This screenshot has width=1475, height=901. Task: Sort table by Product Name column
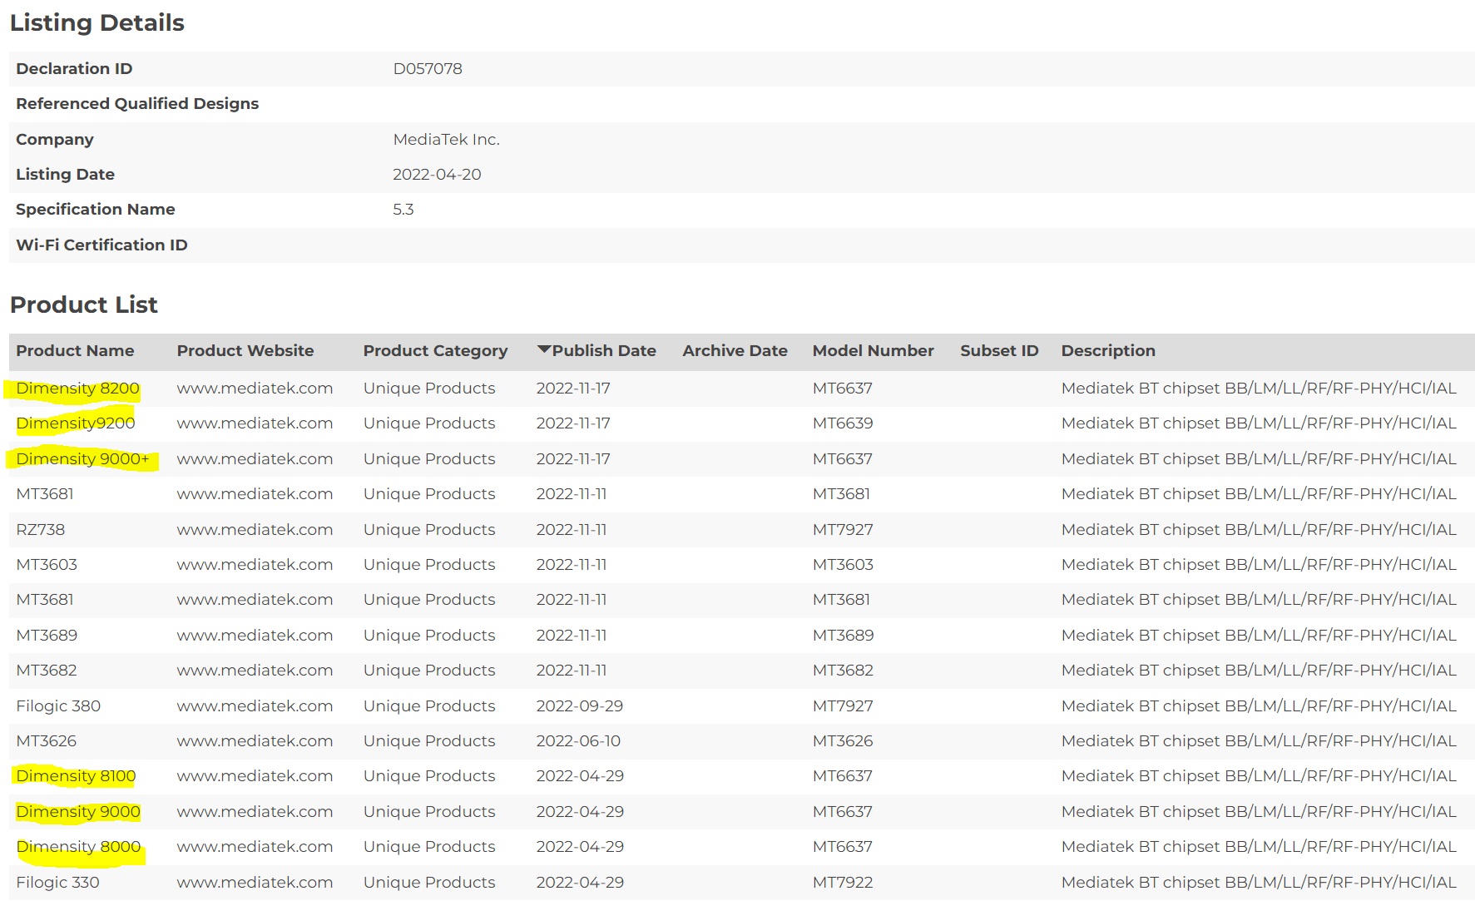75,351
